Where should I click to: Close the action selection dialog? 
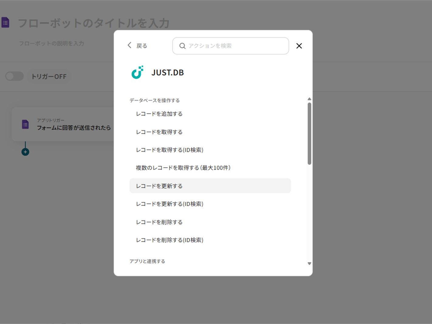pos(299,46)
